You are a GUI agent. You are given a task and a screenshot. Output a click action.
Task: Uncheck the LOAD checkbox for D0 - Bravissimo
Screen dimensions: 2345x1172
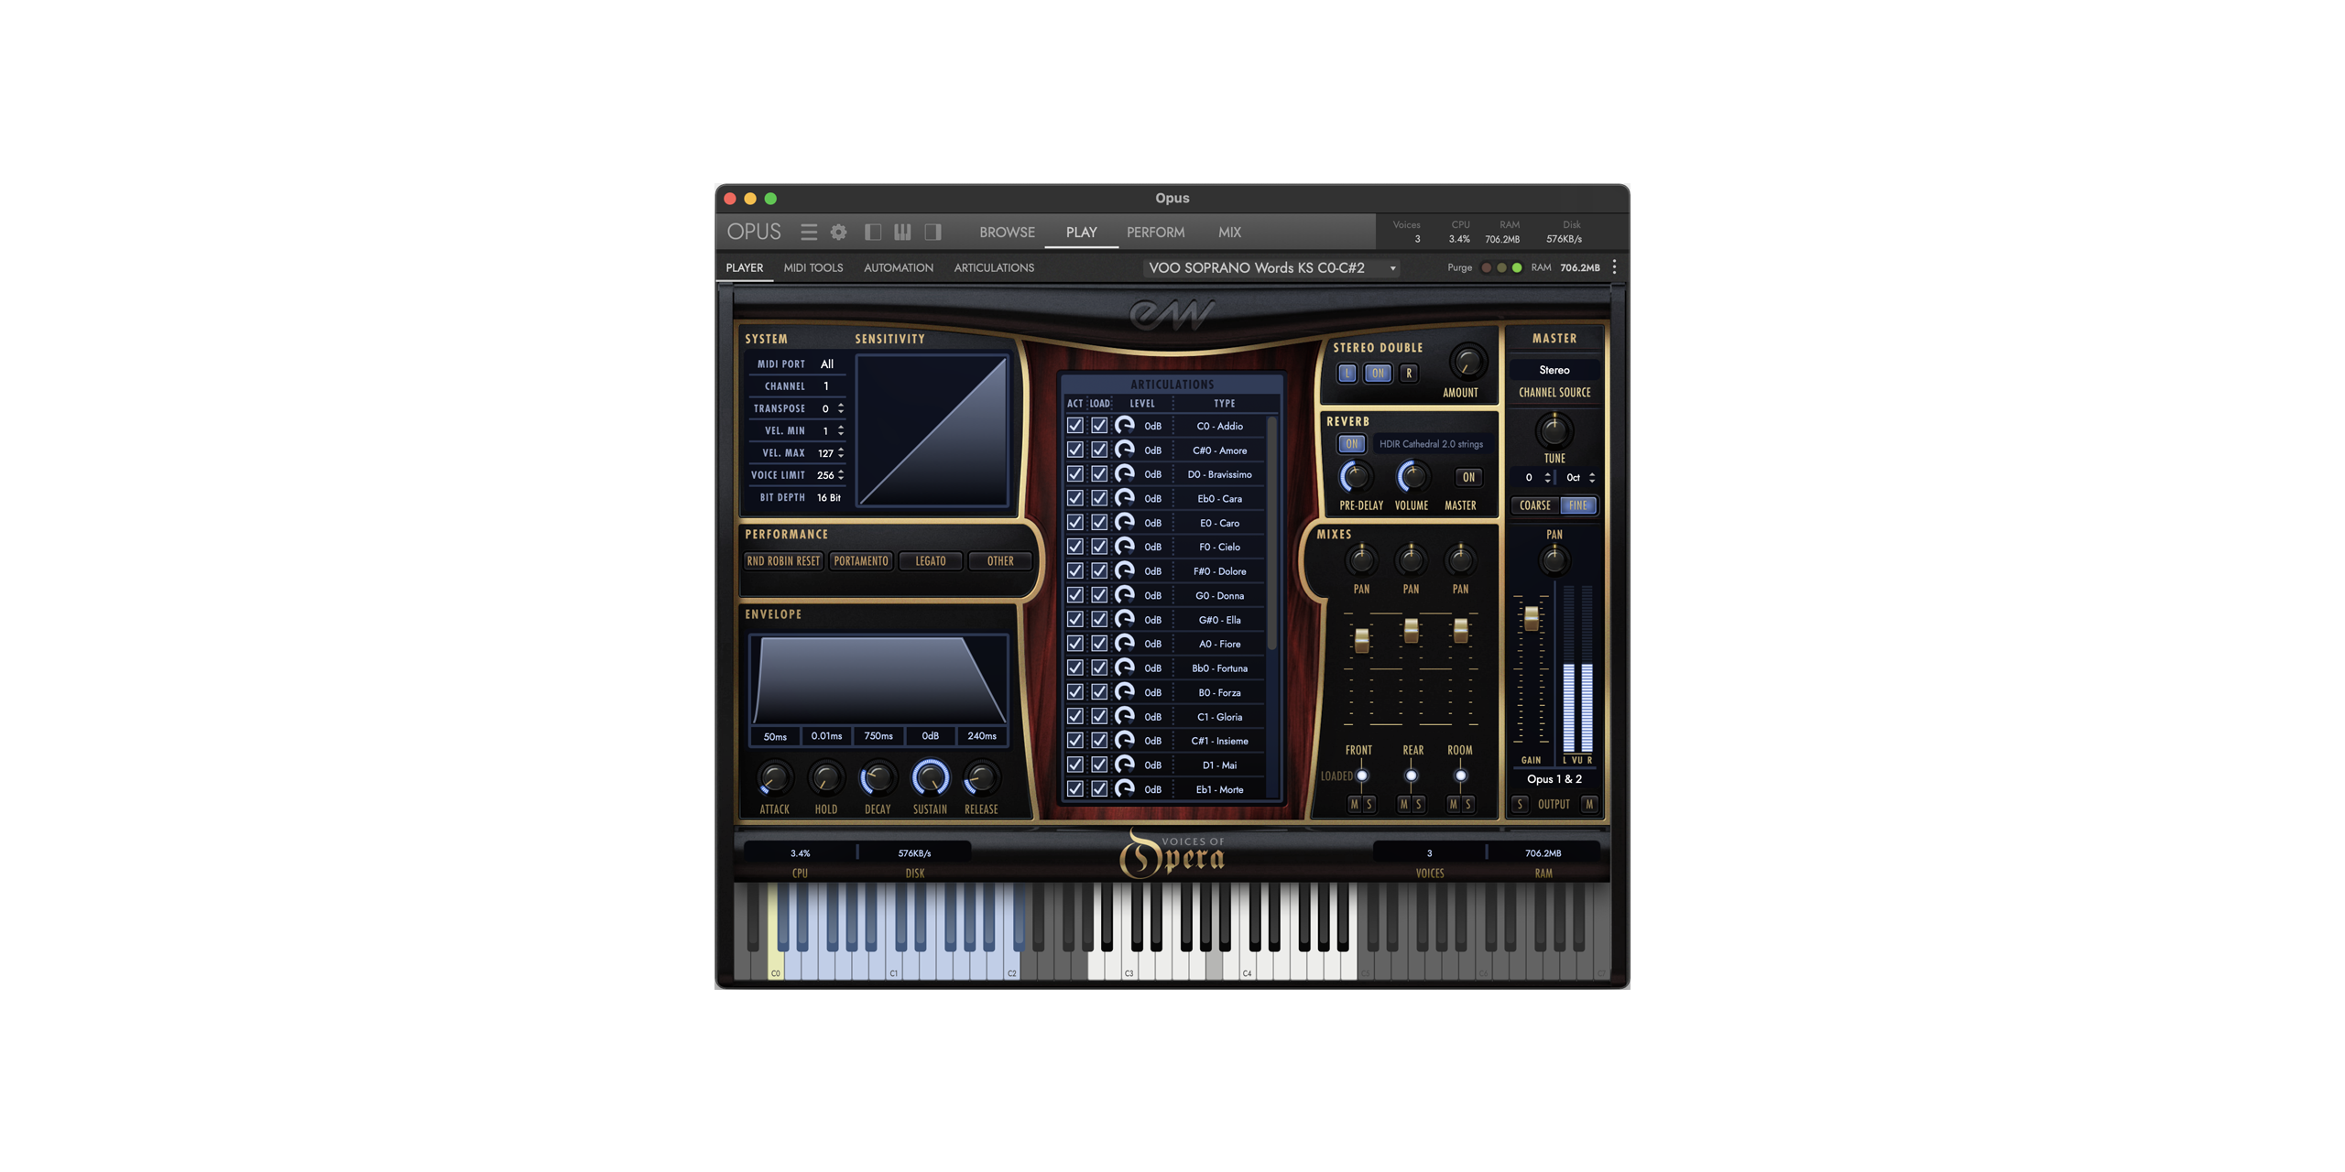coord(1098,474)
